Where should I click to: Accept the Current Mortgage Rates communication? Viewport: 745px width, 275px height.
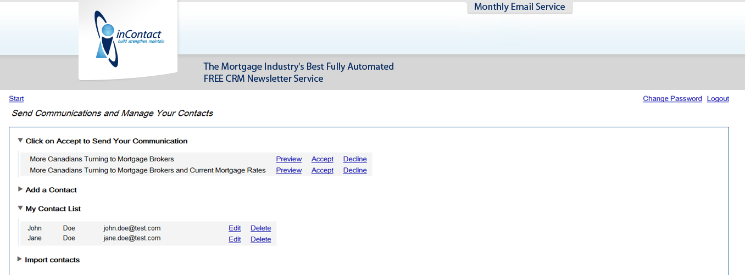click(323, 170)
